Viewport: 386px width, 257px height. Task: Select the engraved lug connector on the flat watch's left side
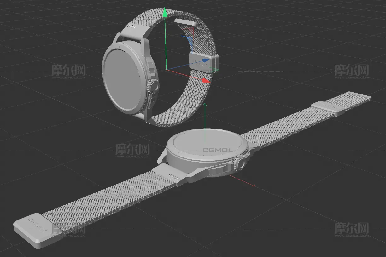tap(172, 176)
